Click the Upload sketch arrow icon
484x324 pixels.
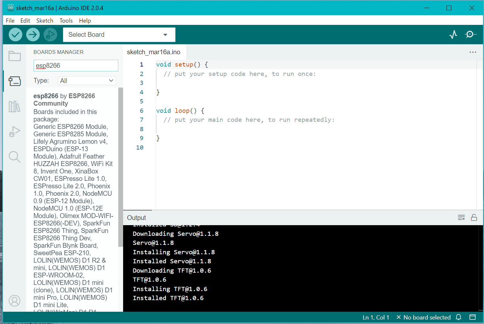pos(33,35)
